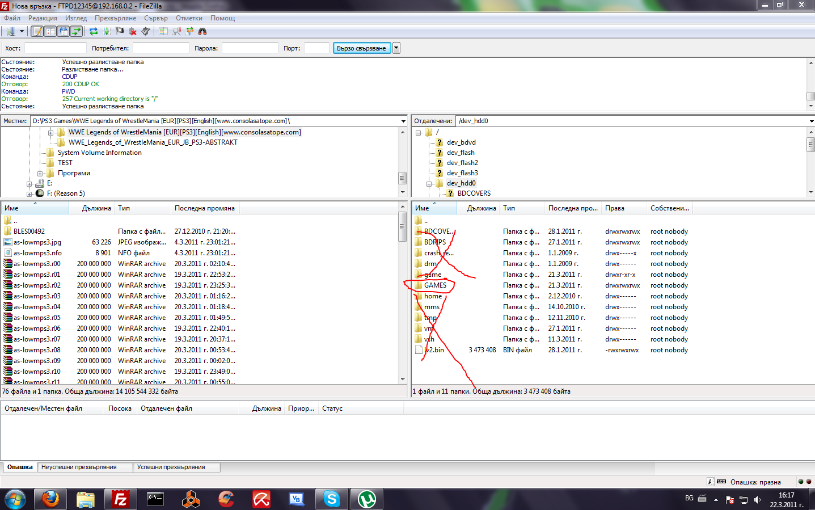The image size is (815, 510).
Task: Open the Помощ menu
Action: pos(223,18)
